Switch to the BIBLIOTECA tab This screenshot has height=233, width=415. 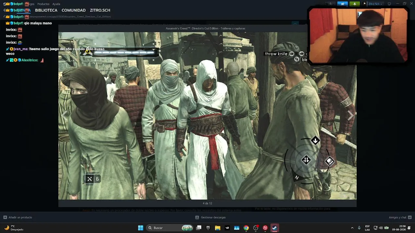46,10
